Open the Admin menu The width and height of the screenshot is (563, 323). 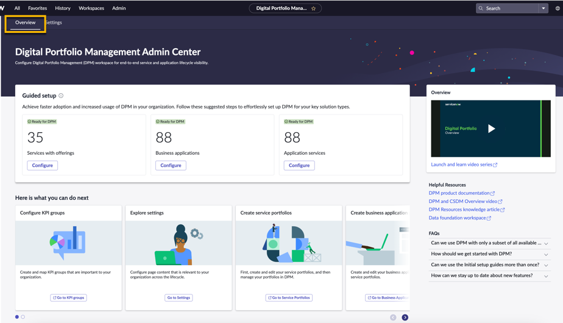(119, 8)
